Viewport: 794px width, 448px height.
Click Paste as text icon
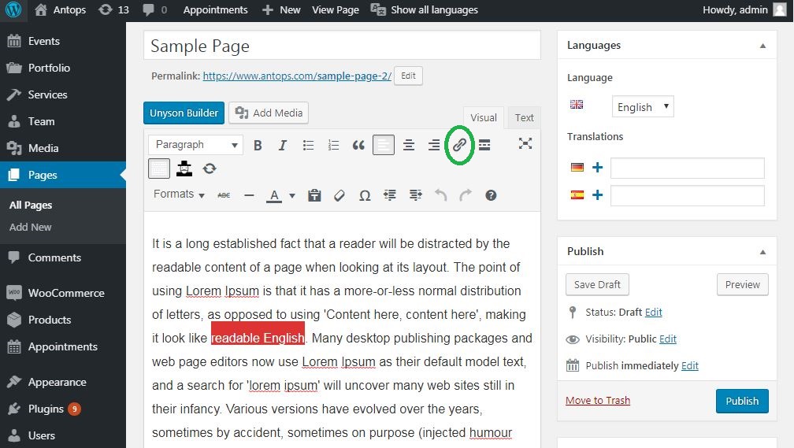pyautogui.click(x=314, y=195)
